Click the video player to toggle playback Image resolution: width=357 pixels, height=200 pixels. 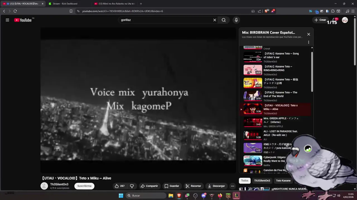click(138, 100)
